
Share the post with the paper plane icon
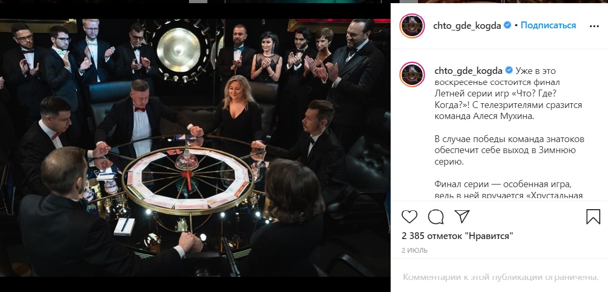click(x=462, y=217)
